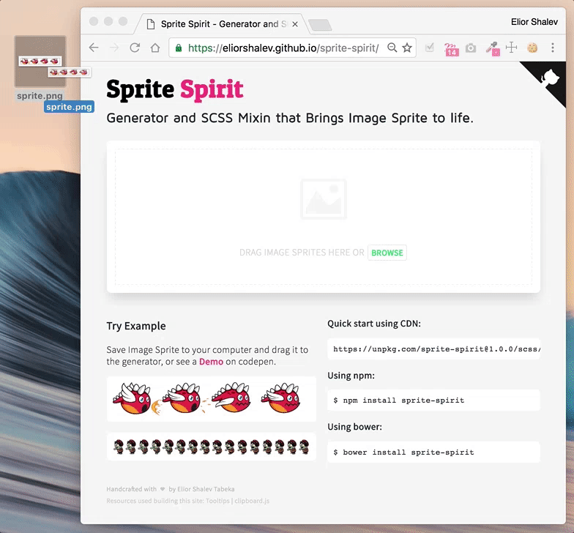
Task: Click the Generator and SCSS Mixin tagline
Action: [290, 119]
